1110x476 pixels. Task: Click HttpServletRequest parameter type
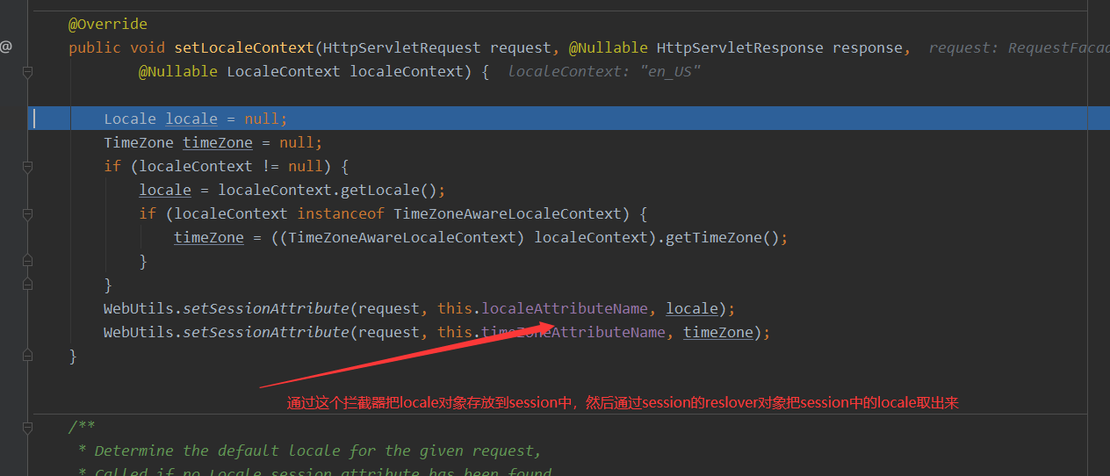pos(401,47)
